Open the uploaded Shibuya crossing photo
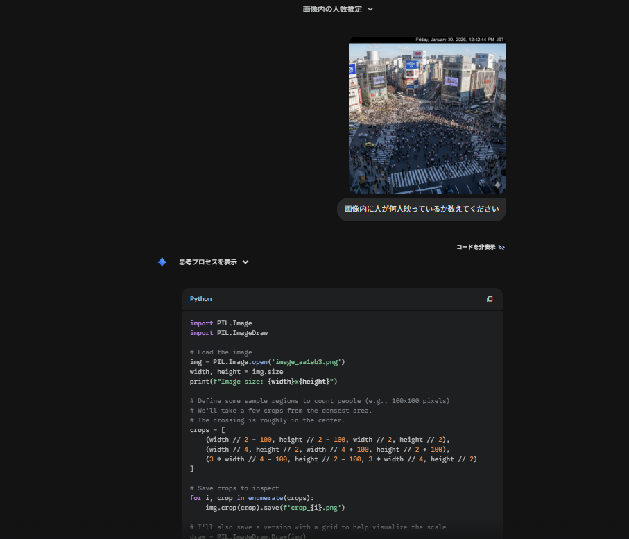Viewport: 629px width, 539px height. pyautogui.click(x=426, y=118)
